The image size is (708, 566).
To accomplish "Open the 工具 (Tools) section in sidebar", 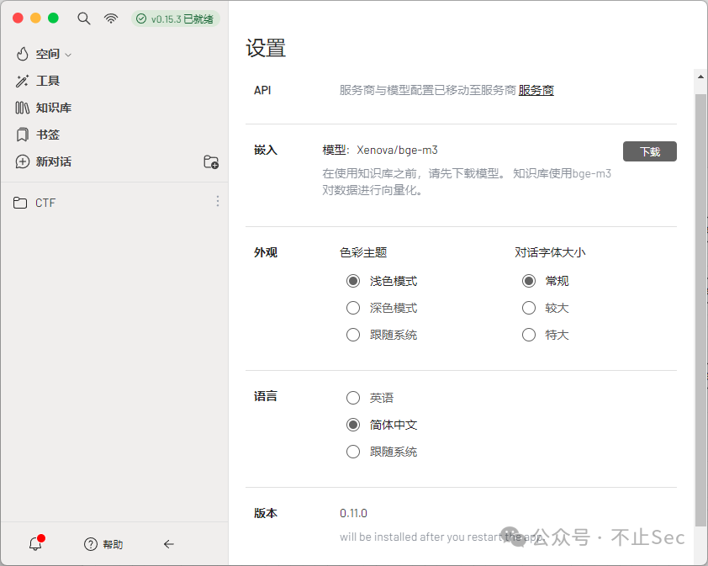I will [48, 80].
